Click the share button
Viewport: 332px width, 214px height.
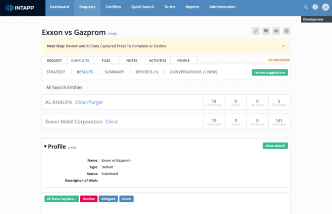point(126,199)
